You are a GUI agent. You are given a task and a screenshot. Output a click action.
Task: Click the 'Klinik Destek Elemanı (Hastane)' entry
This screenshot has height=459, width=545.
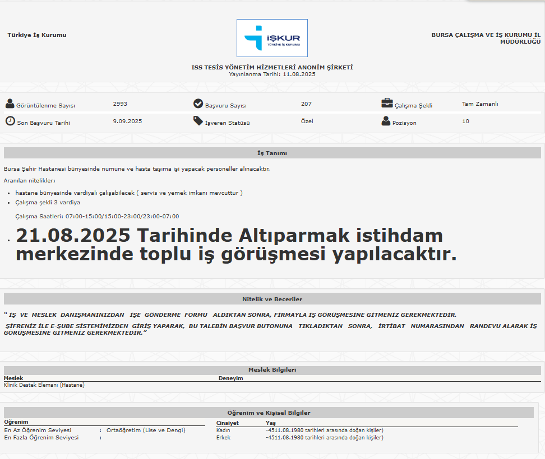point(44,385)
